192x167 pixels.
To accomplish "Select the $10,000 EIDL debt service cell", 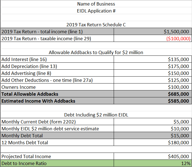I will click(153, 129).
